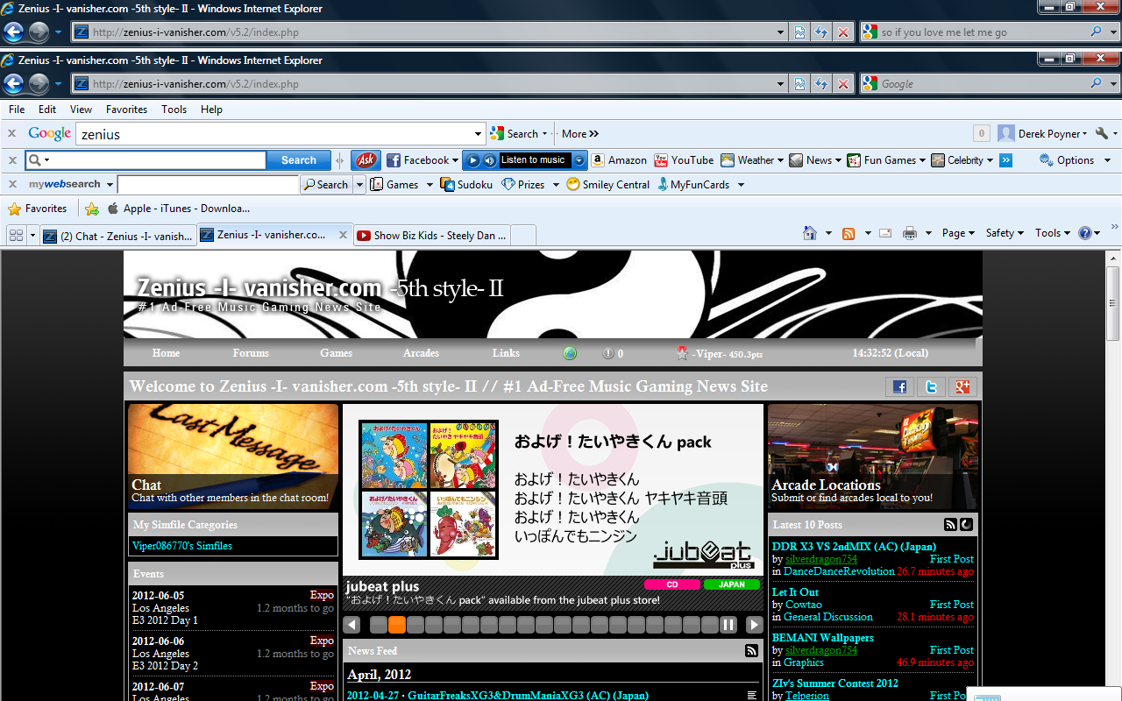
Task: Open YouTube toolbar shortcut
Action: [684, 160]
